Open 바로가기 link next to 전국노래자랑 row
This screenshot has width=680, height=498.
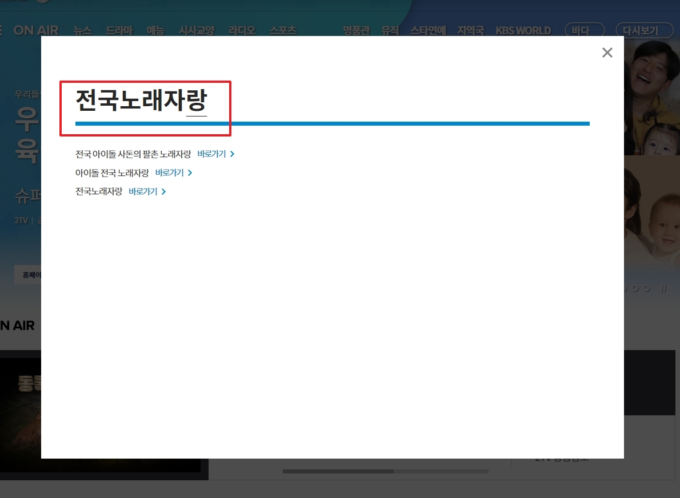click(147, 191)
